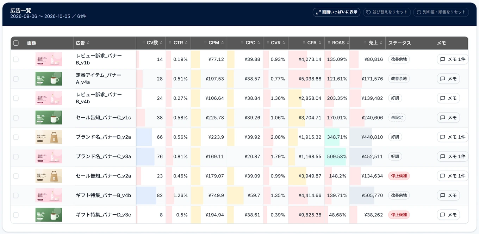Click the CVR sort arrows icon
Screen dimensions: 479x234
[x=284, y=43]
